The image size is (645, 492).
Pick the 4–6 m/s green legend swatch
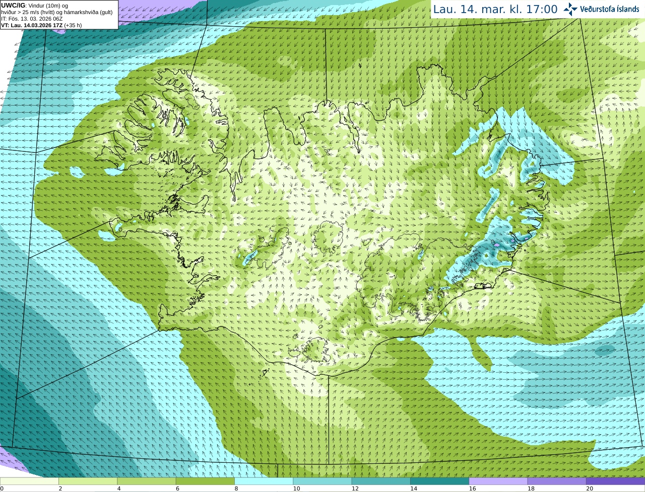click(x=147, y=481)
